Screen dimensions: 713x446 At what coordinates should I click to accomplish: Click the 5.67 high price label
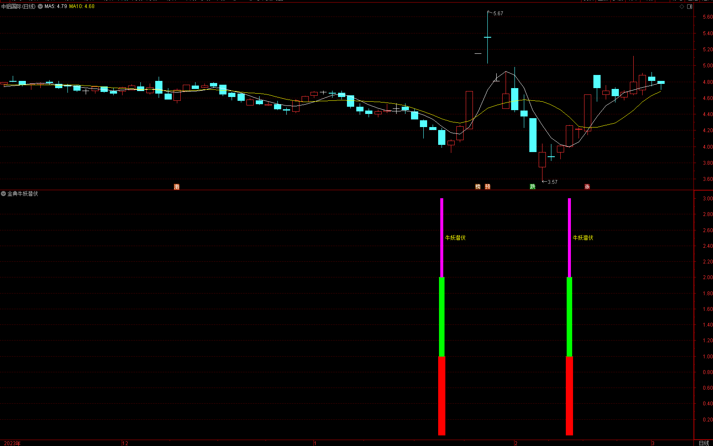[x=498, y=14]
